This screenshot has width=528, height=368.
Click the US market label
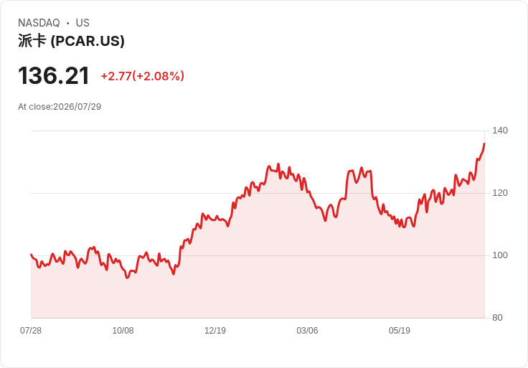[x=82, y=23]
